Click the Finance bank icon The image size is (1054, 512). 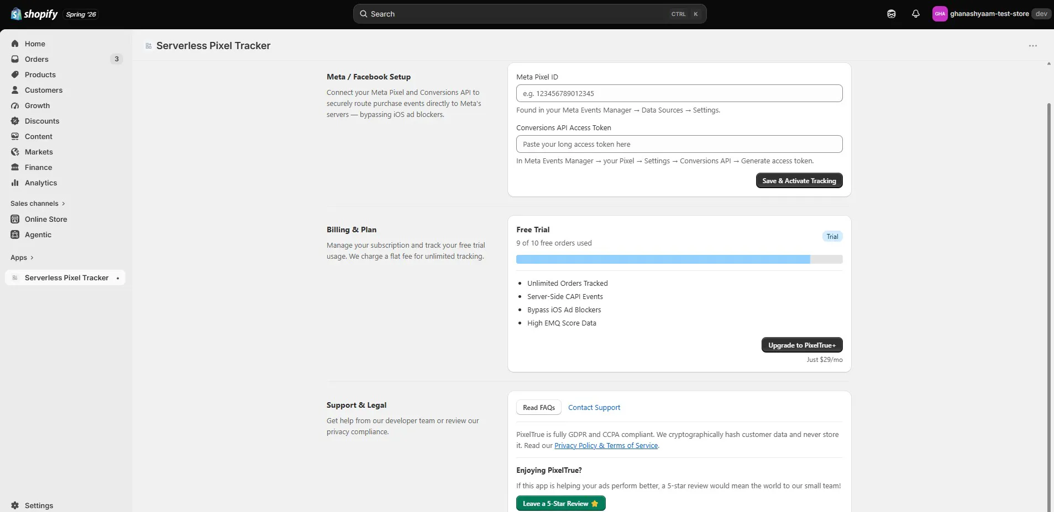[15, 167]
